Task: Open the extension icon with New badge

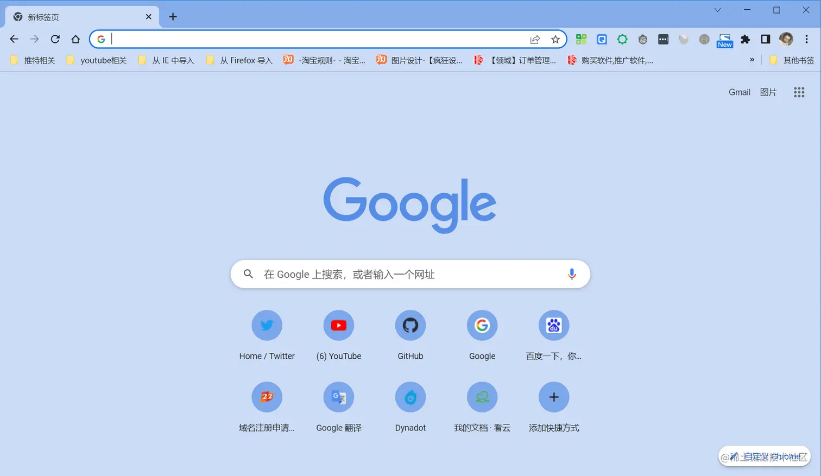Action: click(x=724, y=40)
